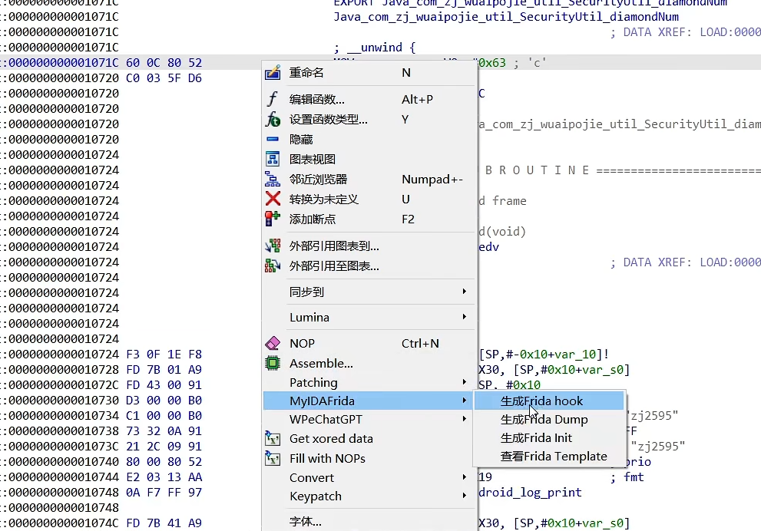This screenshot has height=531, width=761.
Task: Choose 转换为未定义 menu entry
Action: (x=369, y=199)
